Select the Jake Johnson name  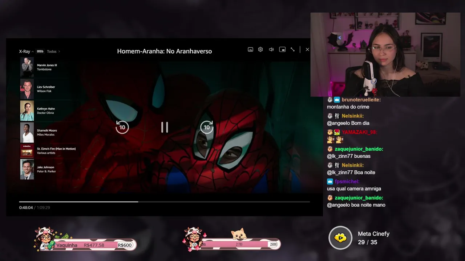point(45,167)
